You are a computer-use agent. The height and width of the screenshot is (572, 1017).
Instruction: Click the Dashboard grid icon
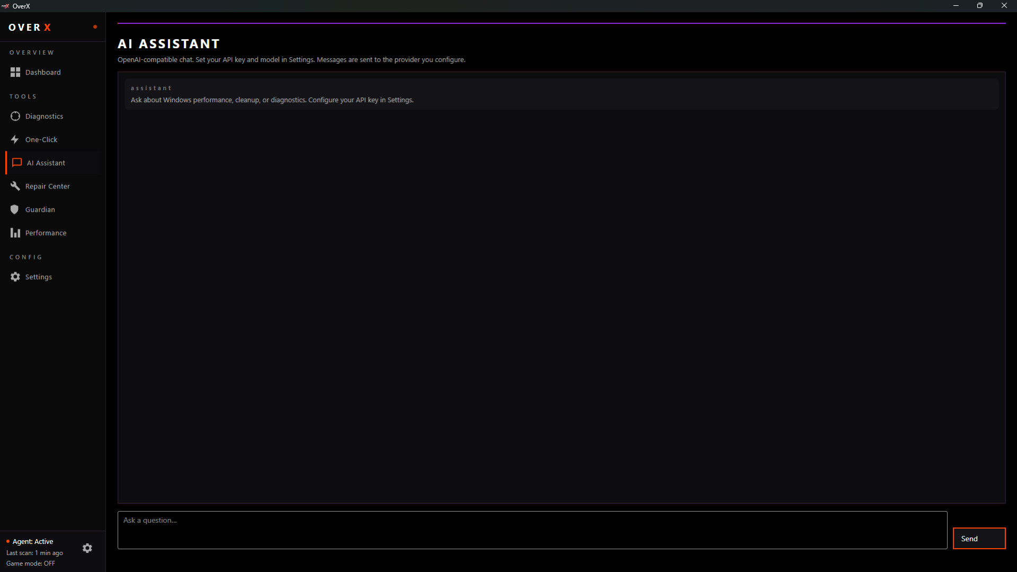coord(15,72)
